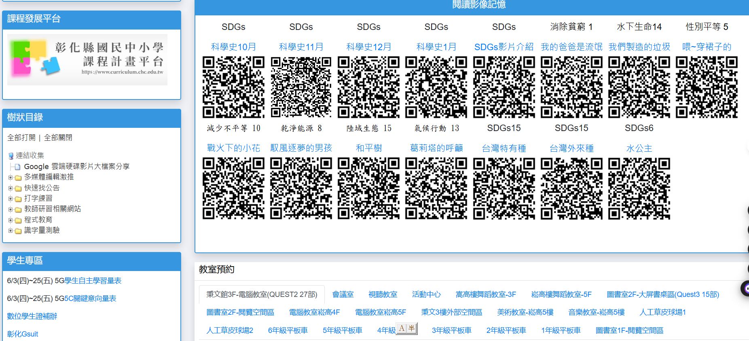Click the Google 雲端硬碟 document icon
749x341 pixels.
coord(17,167)
